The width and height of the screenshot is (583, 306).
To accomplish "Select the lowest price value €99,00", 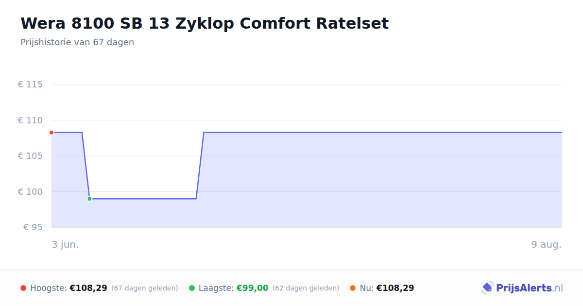I will (252, 288).
